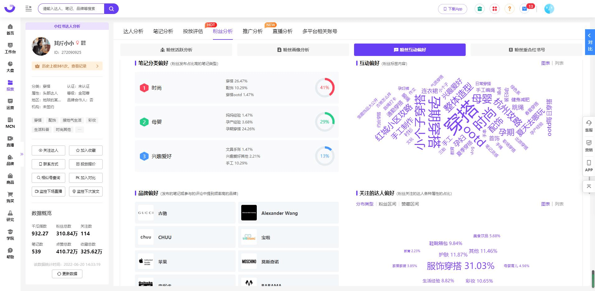This screenshot has height=291, width=595.
Task: Open the red apps grid icon
Action: [x=495, y=9]
